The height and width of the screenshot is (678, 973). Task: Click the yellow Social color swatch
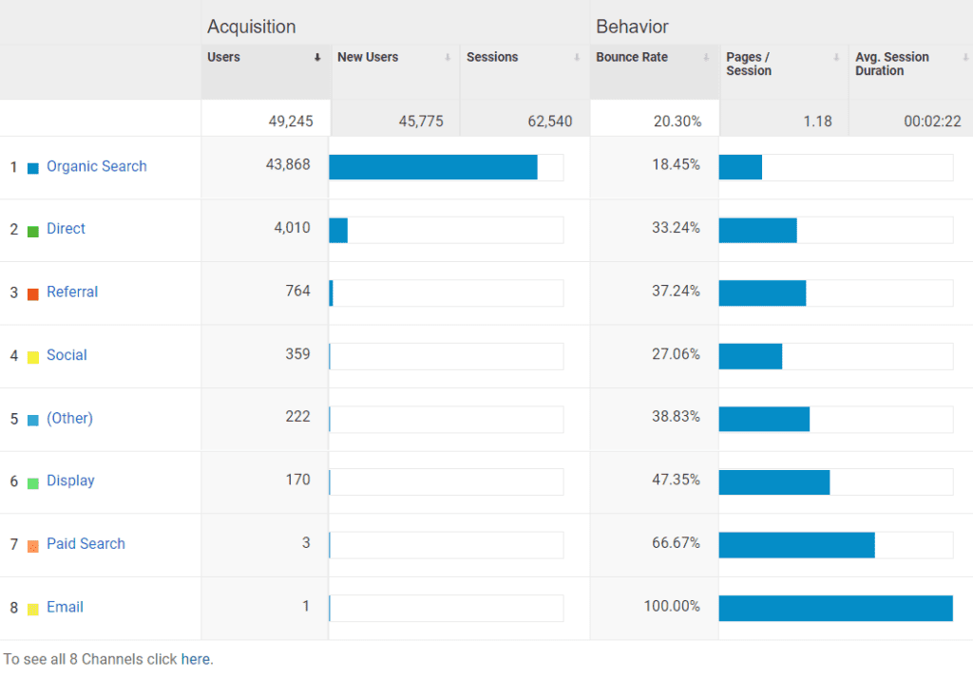[x=33, y=357]
